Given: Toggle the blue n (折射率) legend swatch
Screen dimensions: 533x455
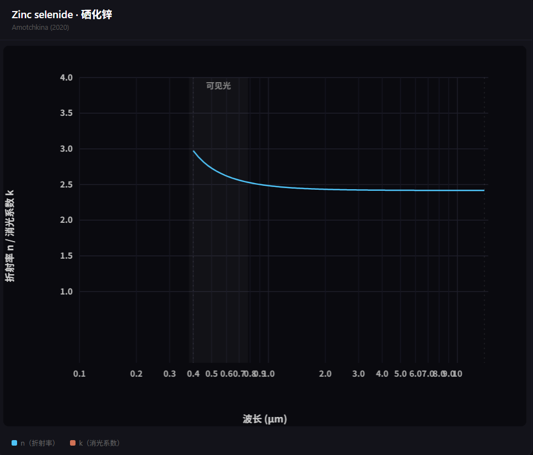Looking at the screenshot, I should (14, 443).
